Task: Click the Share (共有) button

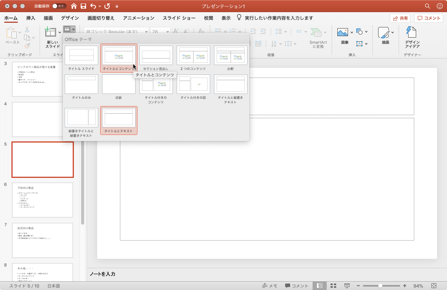Action: pyautogui.click(x=400, y=18)
